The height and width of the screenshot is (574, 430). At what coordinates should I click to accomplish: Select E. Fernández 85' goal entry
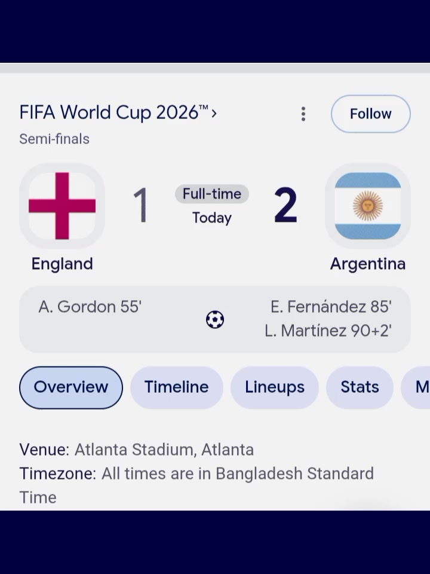(331, 307)
